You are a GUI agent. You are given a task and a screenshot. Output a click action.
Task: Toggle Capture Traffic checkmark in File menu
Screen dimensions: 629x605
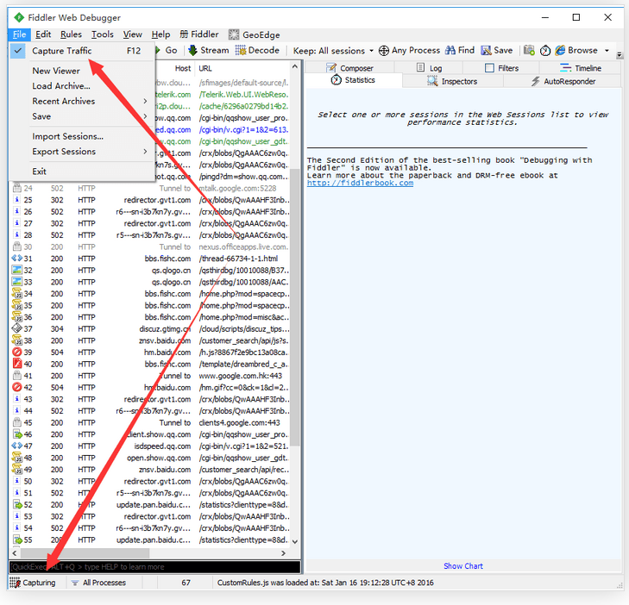[x=18, y=51]
